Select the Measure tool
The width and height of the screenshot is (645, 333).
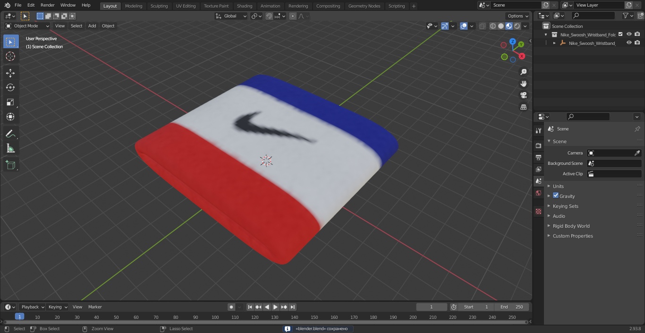(x=10, y=149)
